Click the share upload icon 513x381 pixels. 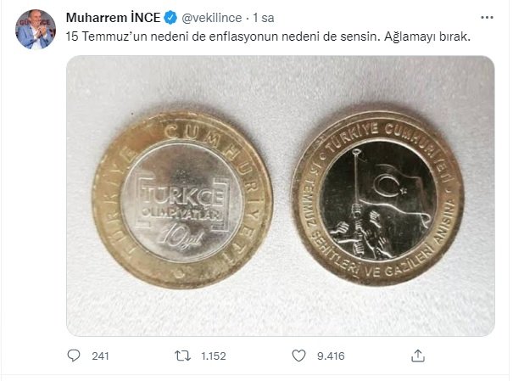(x=416, y=356)
